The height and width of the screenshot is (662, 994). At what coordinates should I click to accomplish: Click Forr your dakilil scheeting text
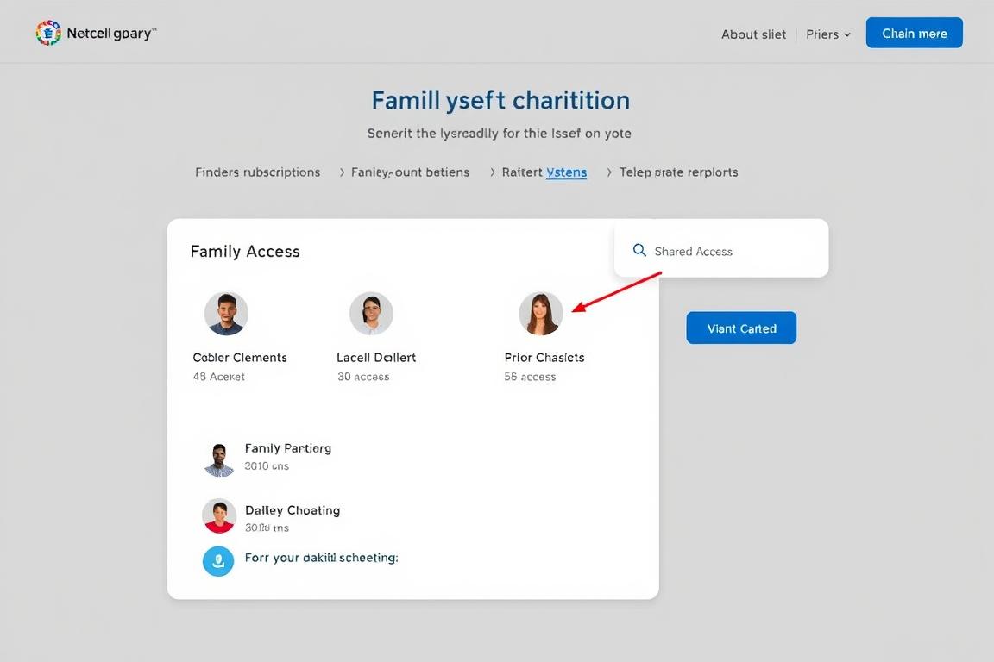[x=321, y=558]
